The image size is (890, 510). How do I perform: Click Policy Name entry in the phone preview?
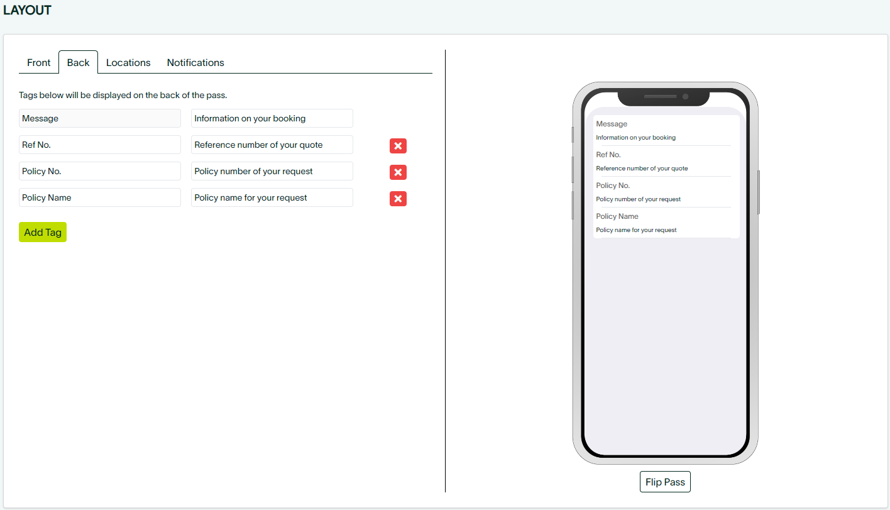pos(663,223)
